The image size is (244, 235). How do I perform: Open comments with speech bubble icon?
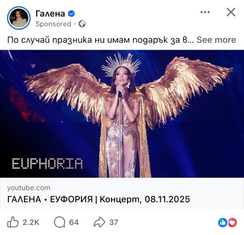(x=59, y=222)
